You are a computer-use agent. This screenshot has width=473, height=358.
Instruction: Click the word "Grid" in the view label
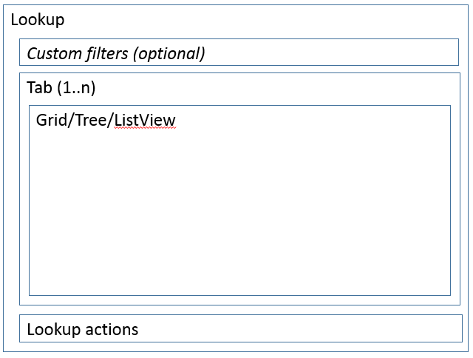tap(50, 120)
